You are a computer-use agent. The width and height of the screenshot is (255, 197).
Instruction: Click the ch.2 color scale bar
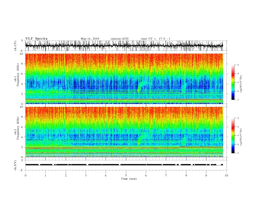(x=233, y=136)
